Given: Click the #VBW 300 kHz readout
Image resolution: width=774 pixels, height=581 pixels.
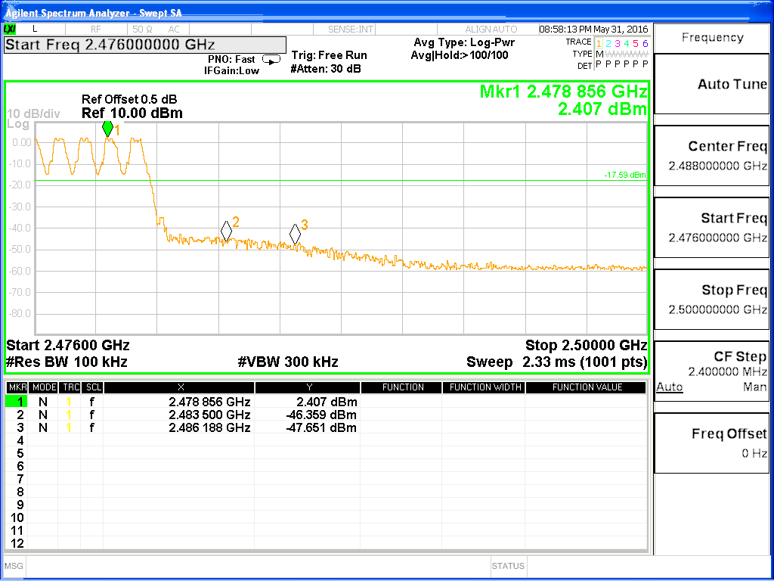Looking at the screenshot, I should pos(288,362).
